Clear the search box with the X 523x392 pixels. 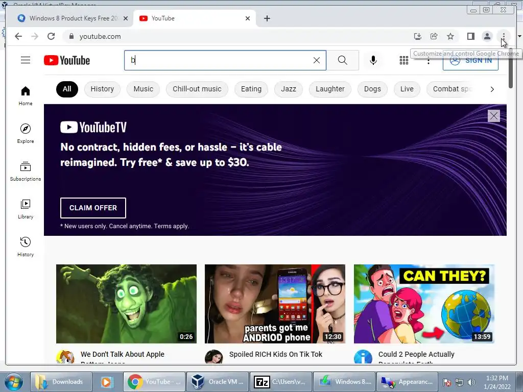pos(317,60)
